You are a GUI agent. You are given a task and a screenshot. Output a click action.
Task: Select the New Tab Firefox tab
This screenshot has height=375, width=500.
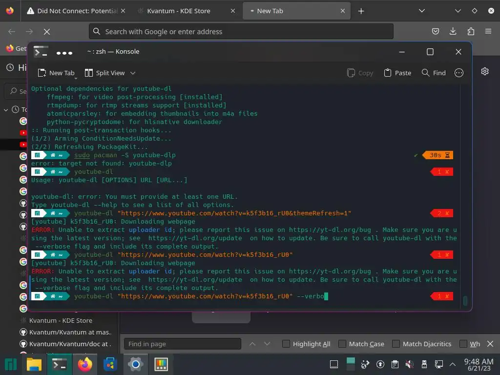click(296, 11)
